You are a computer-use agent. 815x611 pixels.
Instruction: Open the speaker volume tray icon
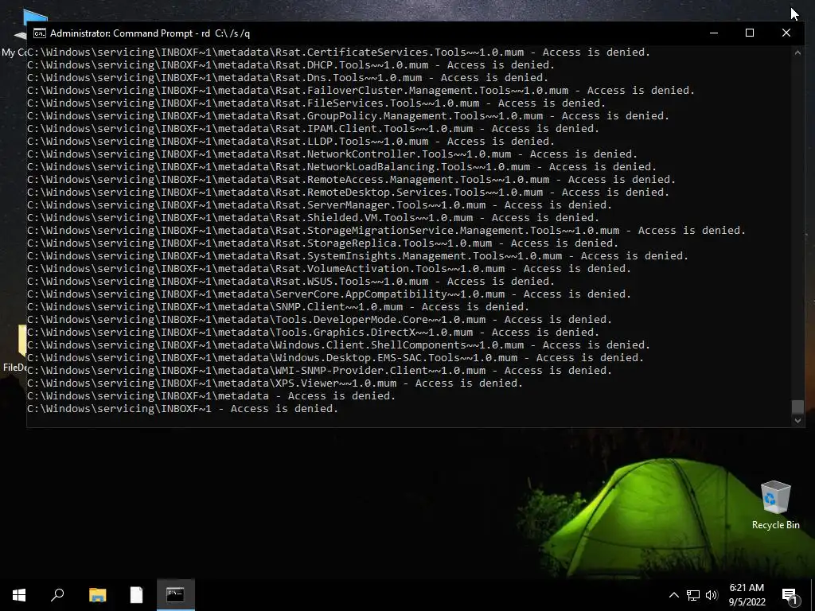(x=712, y=595)
